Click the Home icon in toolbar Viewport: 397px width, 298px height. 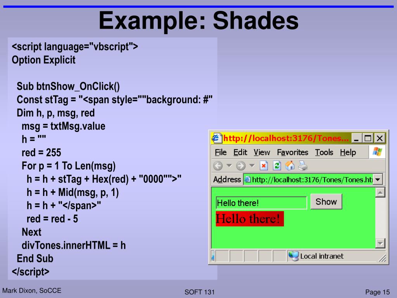[290, 166]
